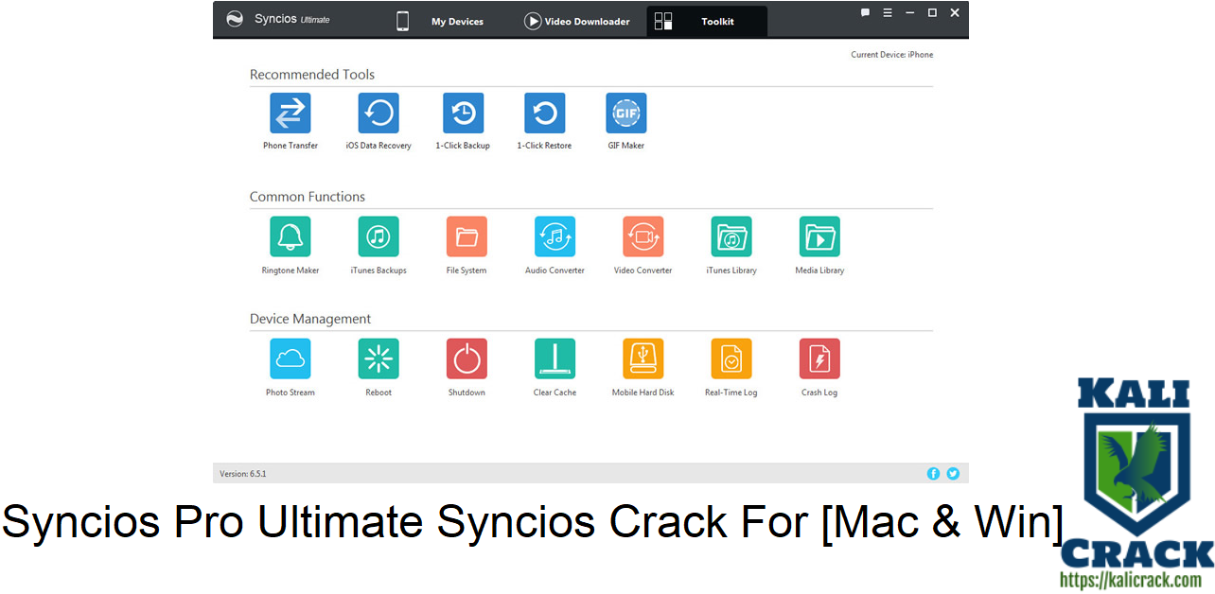Select the Toolkit tab

707,21
